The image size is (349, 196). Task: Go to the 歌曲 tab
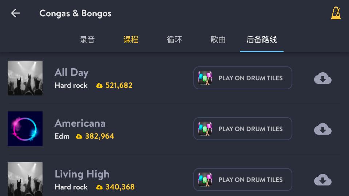point(218,40)
